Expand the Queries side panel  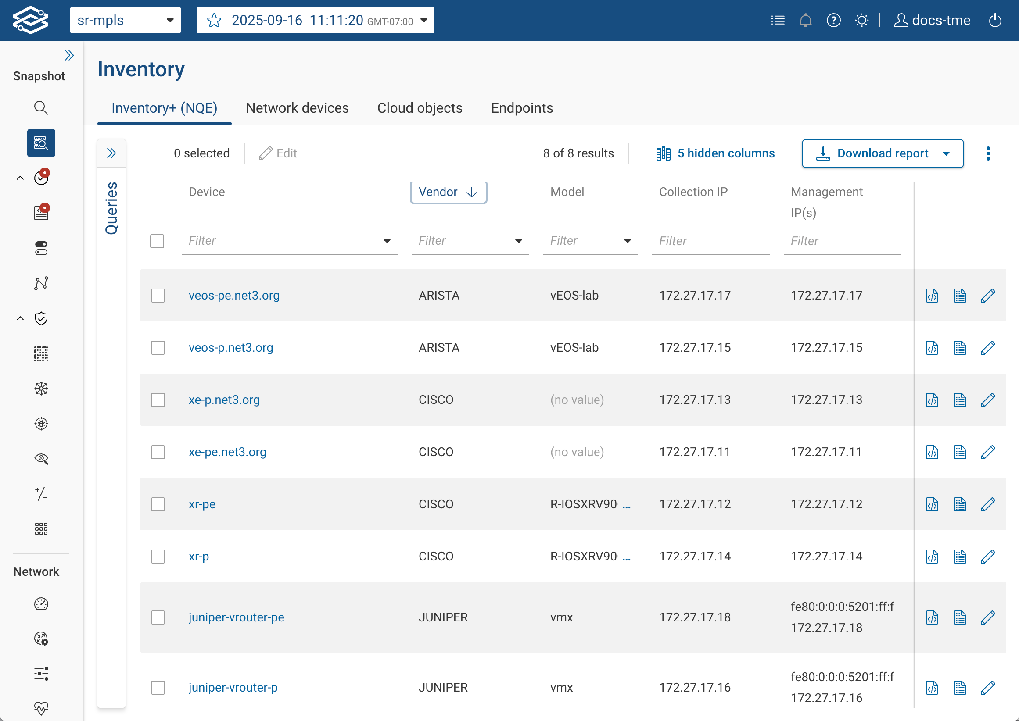click(111, 153)
